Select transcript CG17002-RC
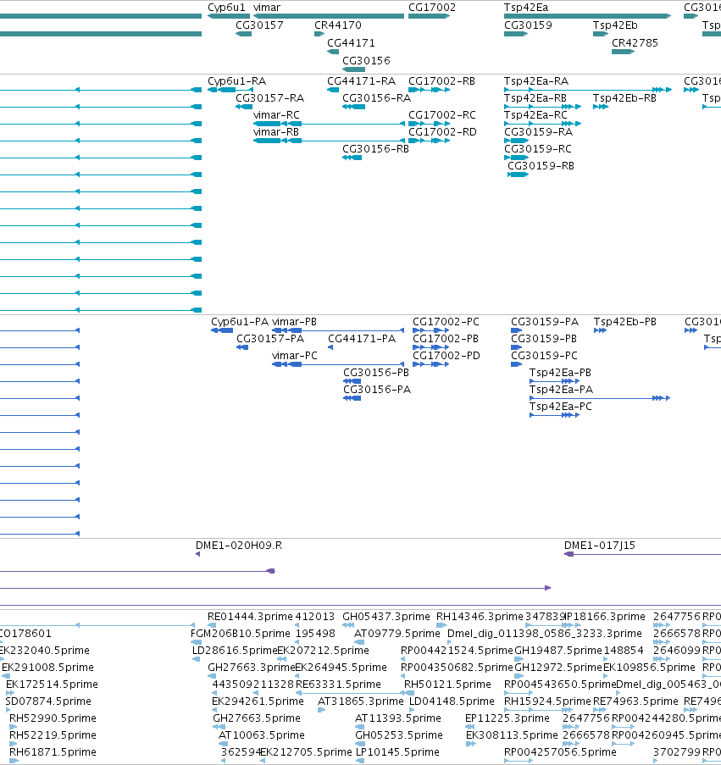The height and width of the screenshot is (765, 721). point(442,115)
